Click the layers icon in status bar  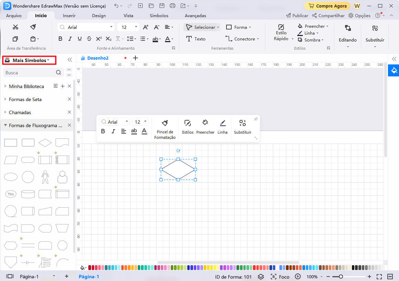pos(261,277)
